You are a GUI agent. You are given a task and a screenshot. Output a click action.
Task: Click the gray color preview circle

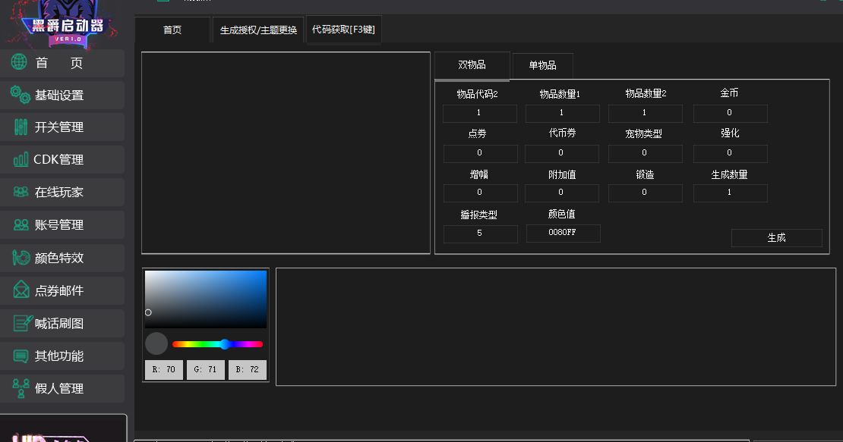156,343
